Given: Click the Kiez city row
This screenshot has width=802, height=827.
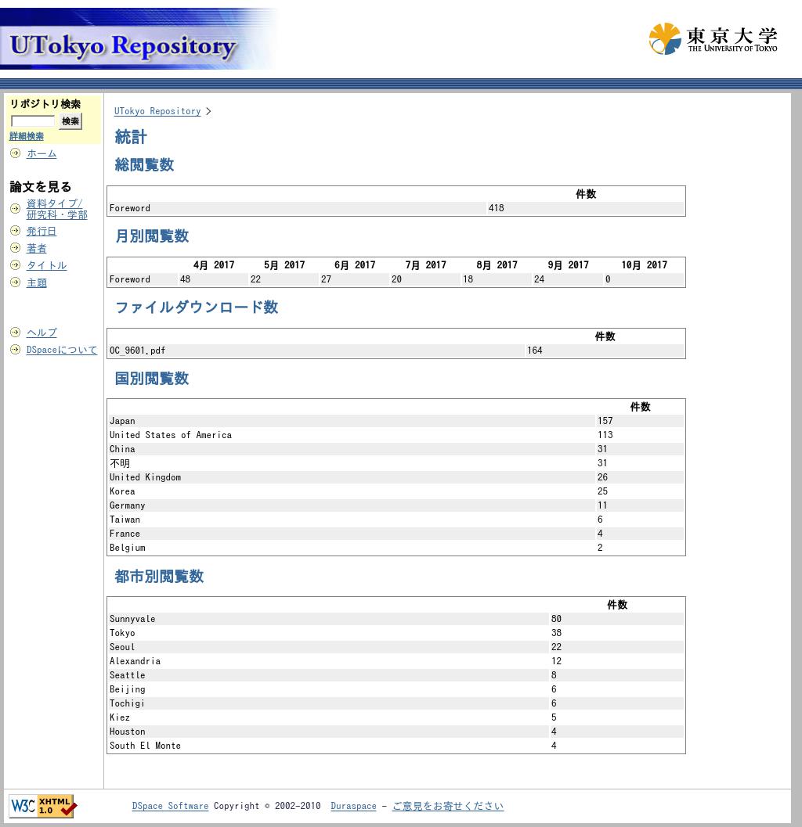Looking at the screenshot, I should pyautogui.click(x=396, y=717).
